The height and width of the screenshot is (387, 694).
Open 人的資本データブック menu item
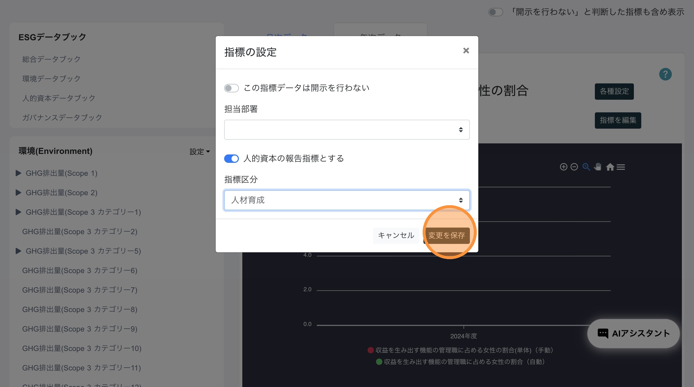[x=59, y=98]
